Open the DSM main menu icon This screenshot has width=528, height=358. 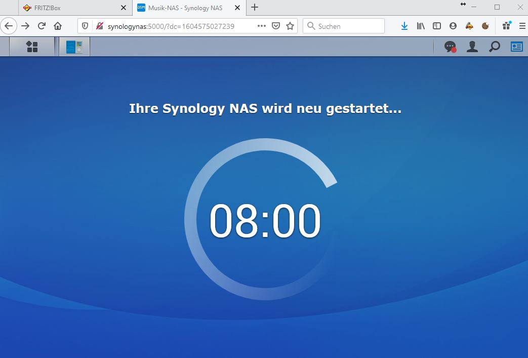pyautogui.click(x=32, y=47)
